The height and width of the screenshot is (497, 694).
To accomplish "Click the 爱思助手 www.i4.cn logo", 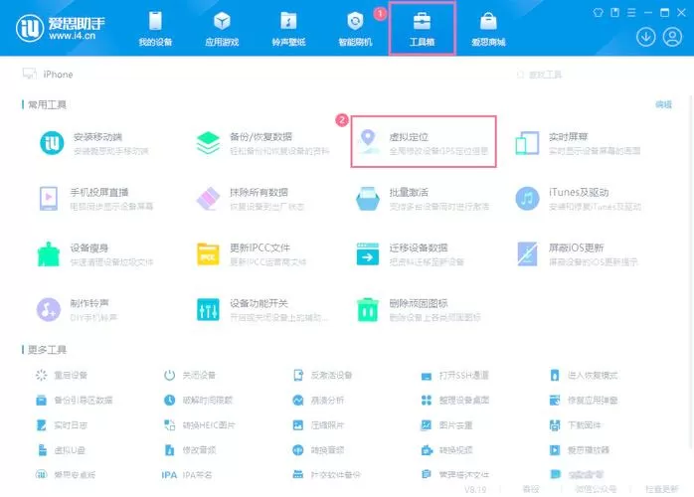I will click(61, 28).
